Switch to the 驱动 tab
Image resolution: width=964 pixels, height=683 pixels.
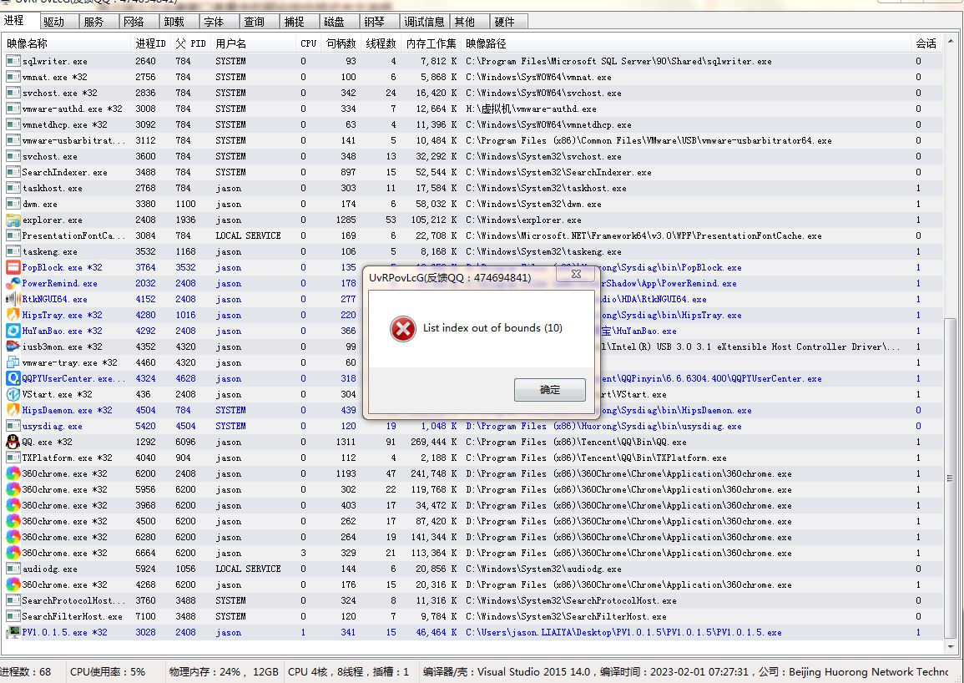point(58,22)
